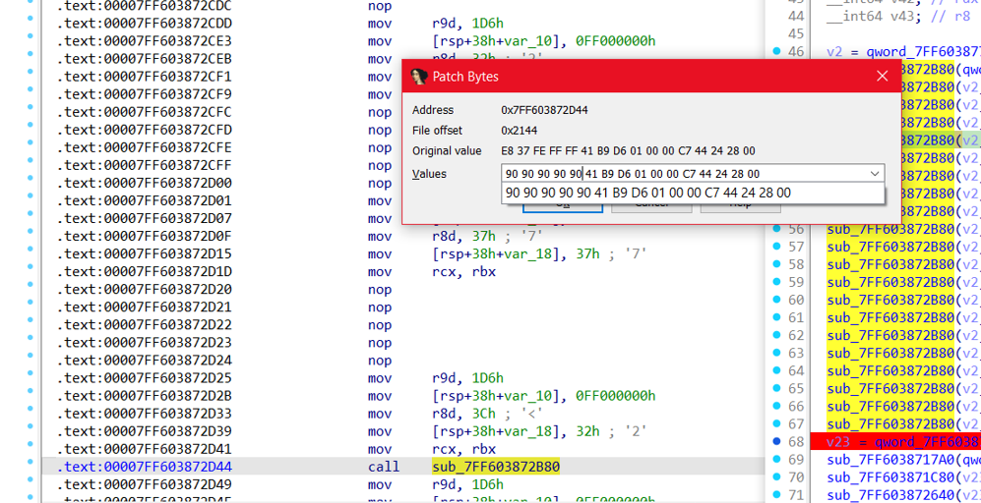Toggle the breakpoint marker on pseudocode line 68
Viewport: 981px width, 503px height.
(777, 442)
